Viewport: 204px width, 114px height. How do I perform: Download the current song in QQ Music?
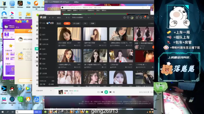tap(68, 93)
